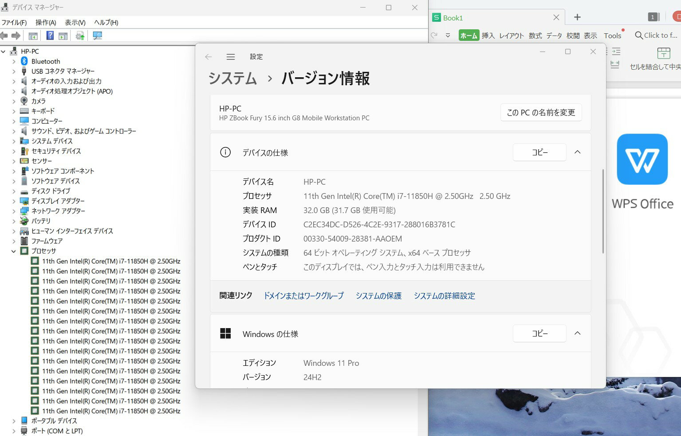681x436 pixels.
Task: Click the scan for hardware changes icon
Action: click(98, 36)
